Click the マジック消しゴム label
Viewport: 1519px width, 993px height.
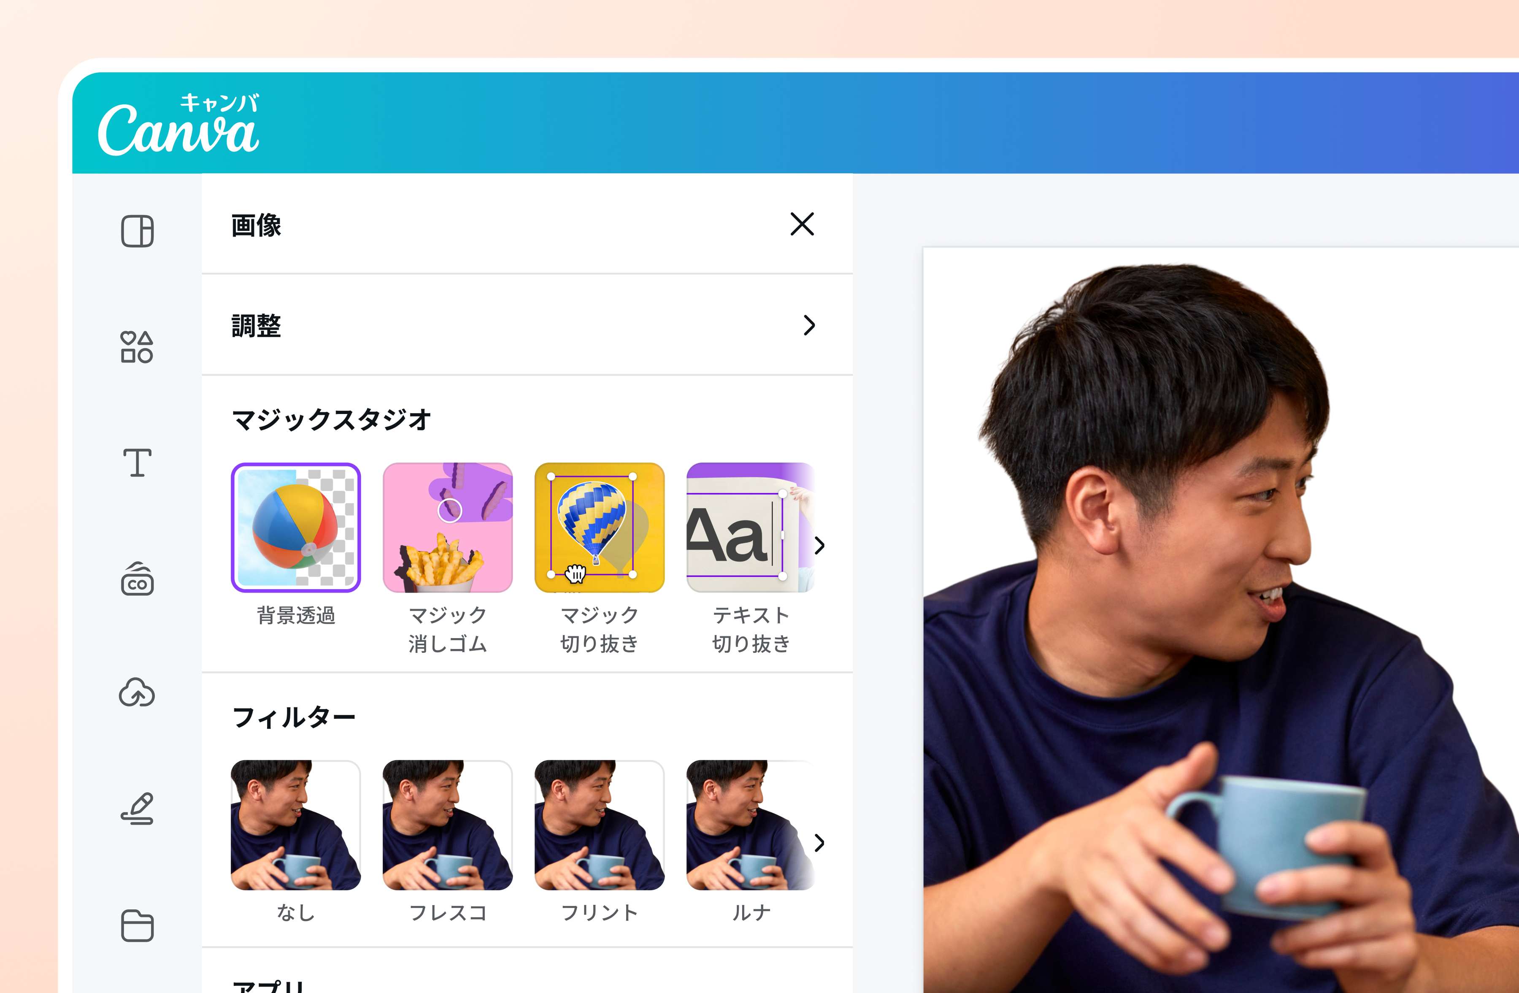(448, 630)
